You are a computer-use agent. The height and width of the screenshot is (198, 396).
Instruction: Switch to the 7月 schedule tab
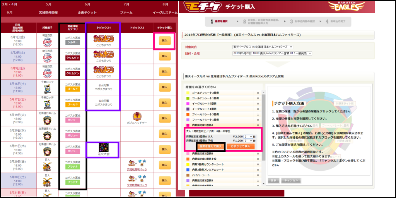[126, 4]
